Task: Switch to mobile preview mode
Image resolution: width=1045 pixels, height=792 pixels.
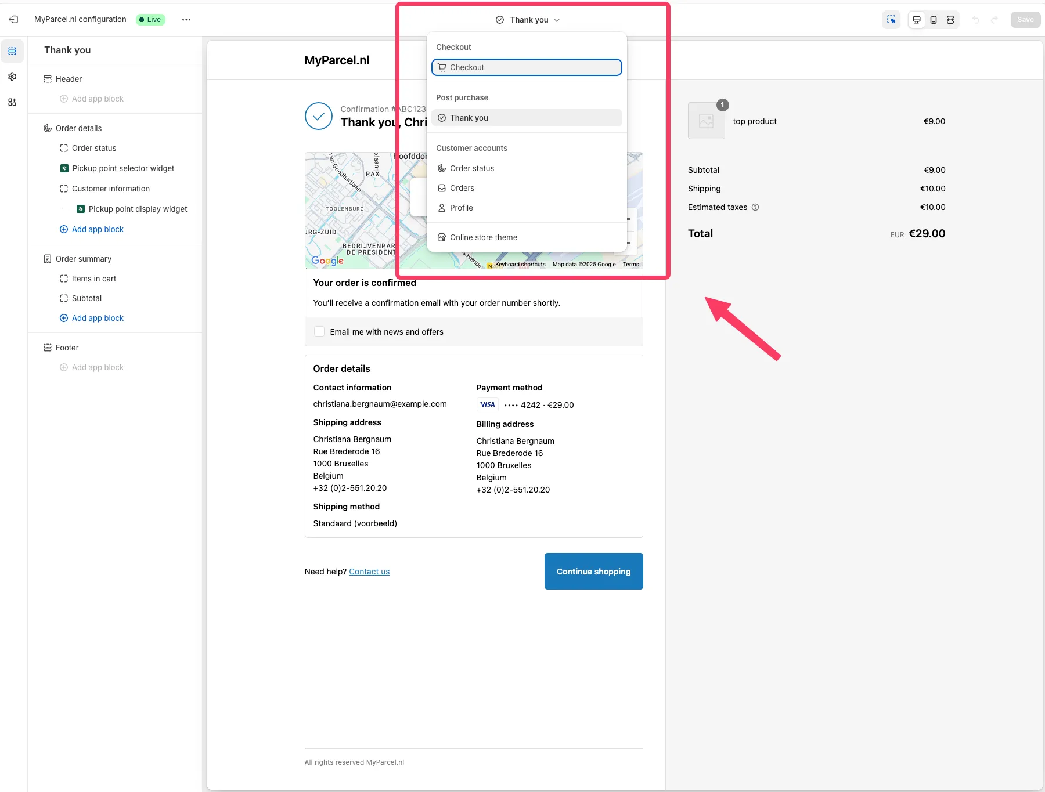Action: pyautogui.click(x=934, y=19)
